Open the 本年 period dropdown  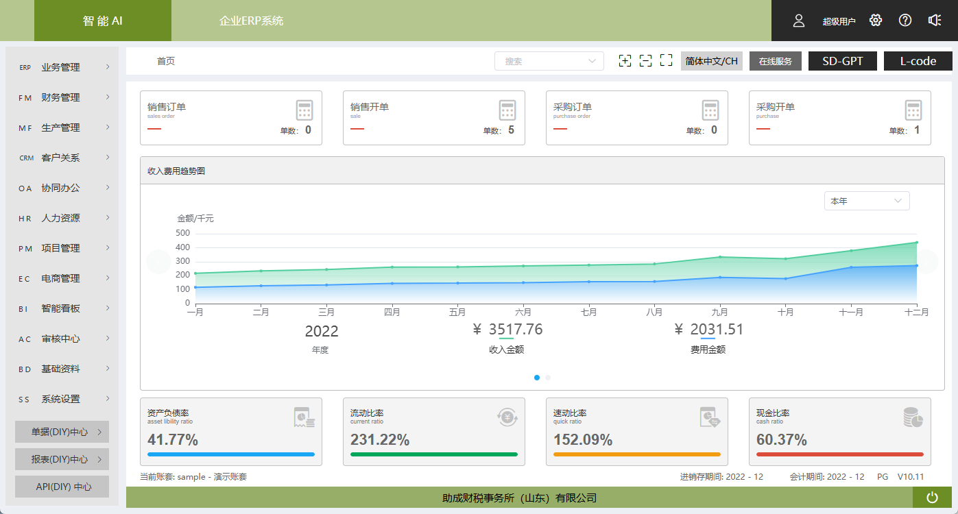[866, 201]
